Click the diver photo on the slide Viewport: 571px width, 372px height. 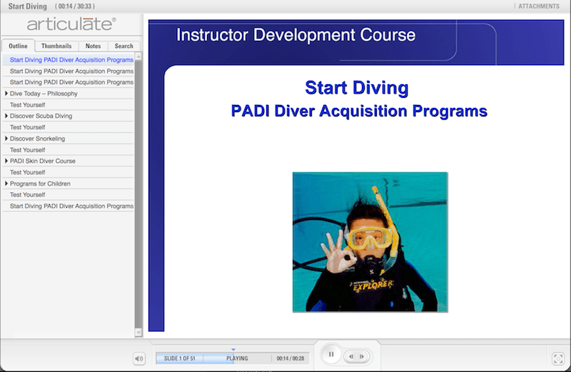[370, 242]
